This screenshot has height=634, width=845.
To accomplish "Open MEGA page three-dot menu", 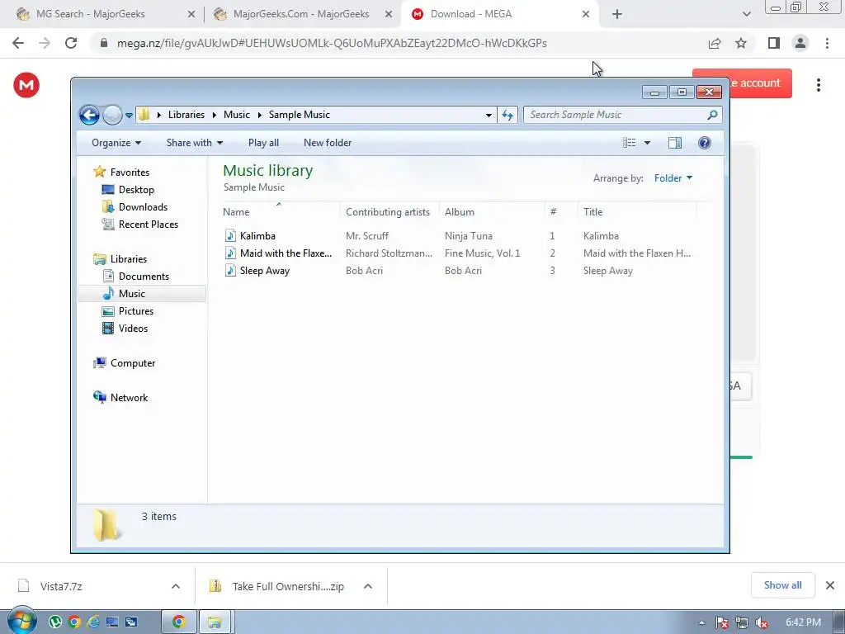I will point(818,85).
